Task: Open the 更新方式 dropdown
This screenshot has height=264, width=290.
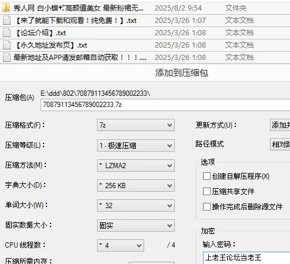Action: click(280, 125)
